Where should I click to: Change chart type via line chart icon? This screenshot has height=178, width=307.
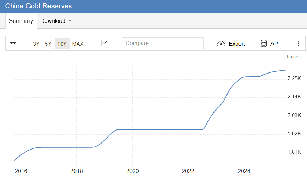104,43
